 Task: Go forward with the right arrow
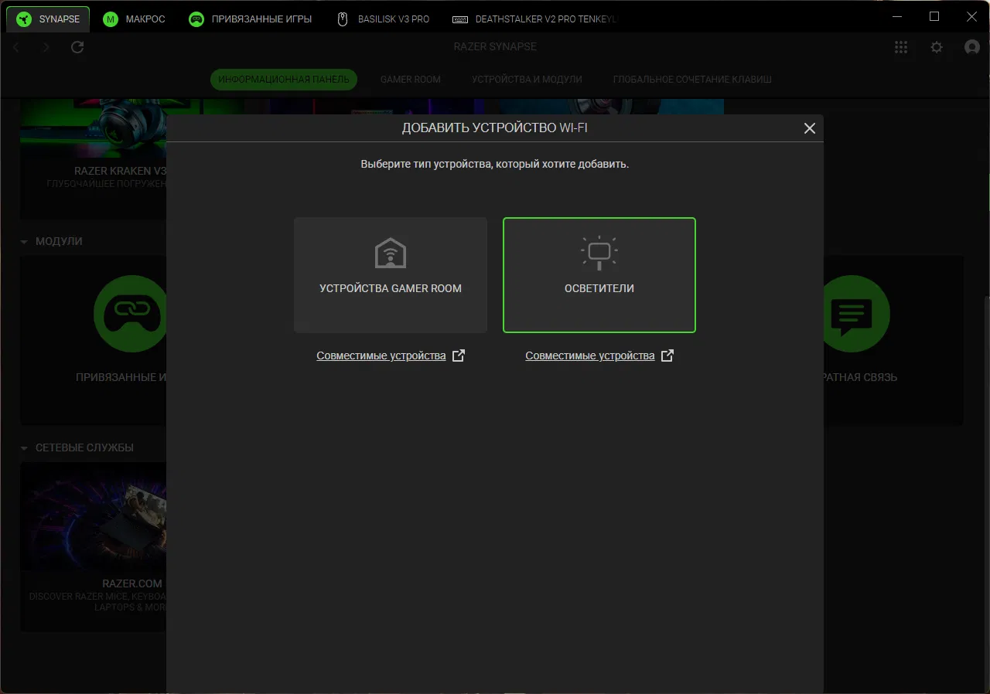[46, 47]
